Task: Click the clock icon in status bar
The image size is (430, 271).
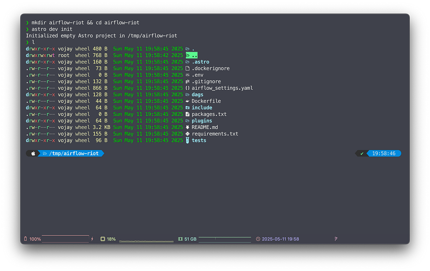Action: pos(258,239)
